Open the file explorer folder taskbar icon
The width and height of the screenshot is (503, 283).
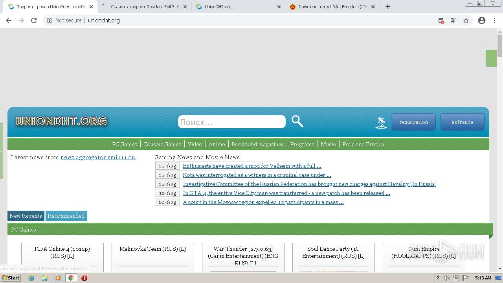coord(44,278)
